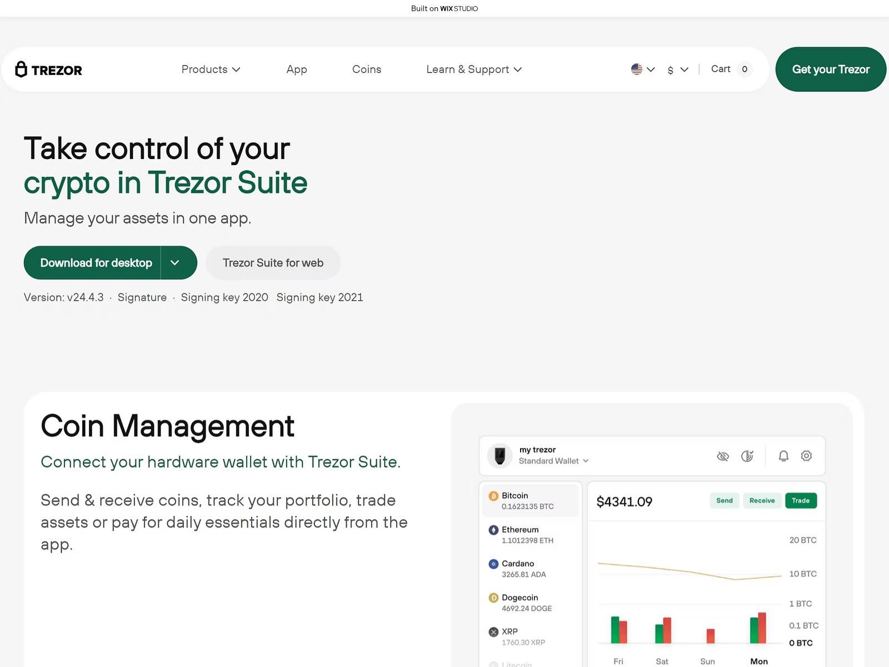Click the Trade button in the preview
889x667 pixels.
point(801,500)
